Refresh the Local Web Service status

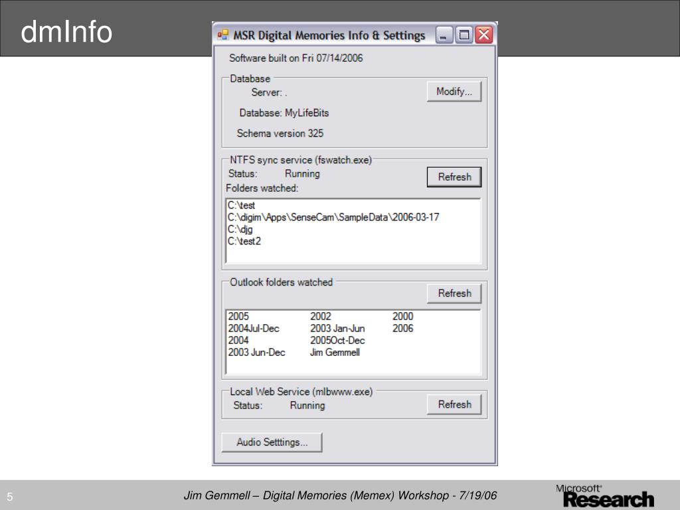click(x=454, y=404)
